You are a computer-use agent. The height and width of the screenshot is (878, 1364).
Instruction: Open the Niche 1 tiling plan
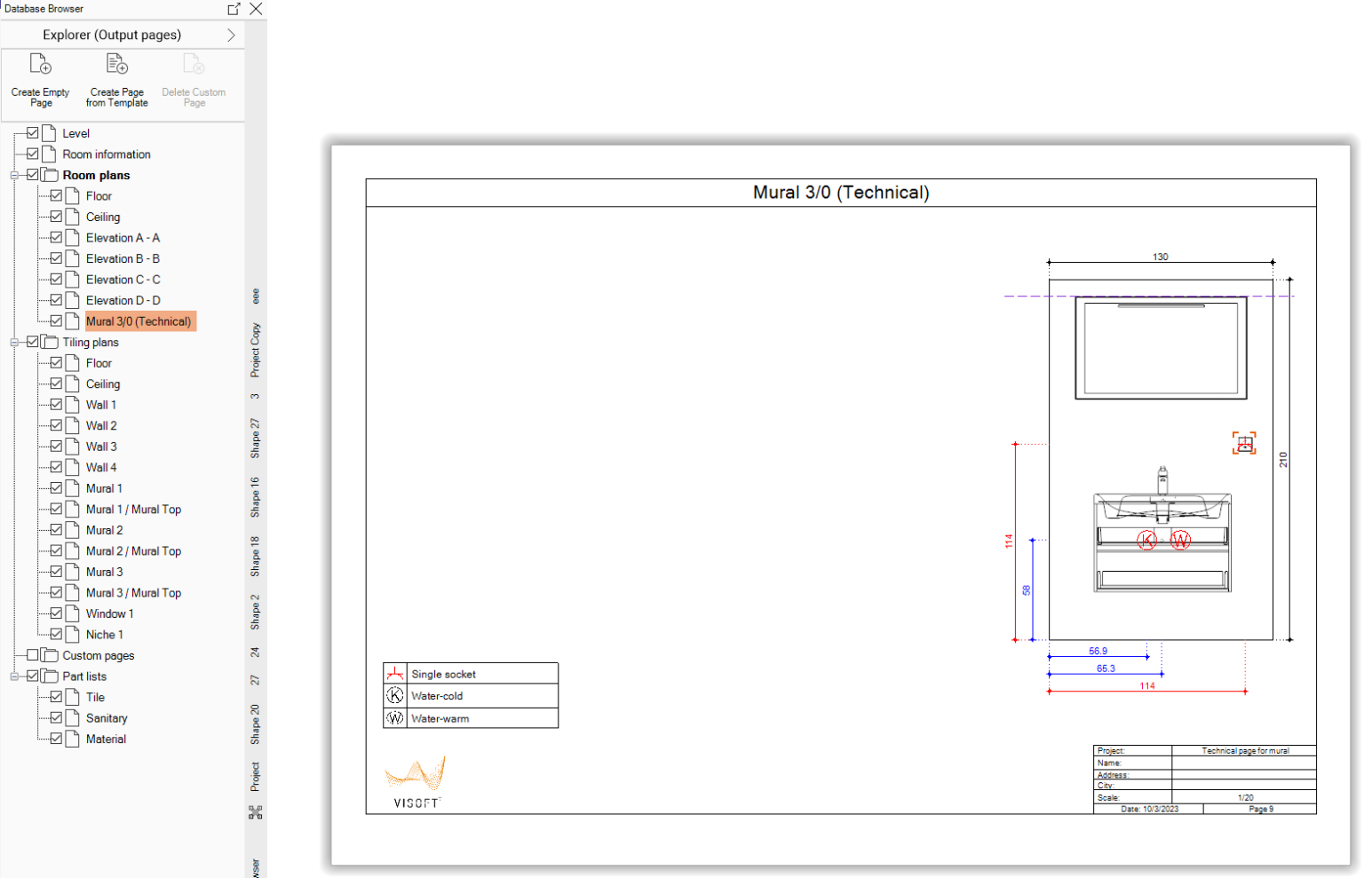coord(104,635)
